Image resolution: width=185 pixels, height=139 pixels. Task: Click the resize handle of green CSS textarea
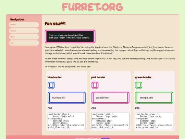(x=172, y=128)
